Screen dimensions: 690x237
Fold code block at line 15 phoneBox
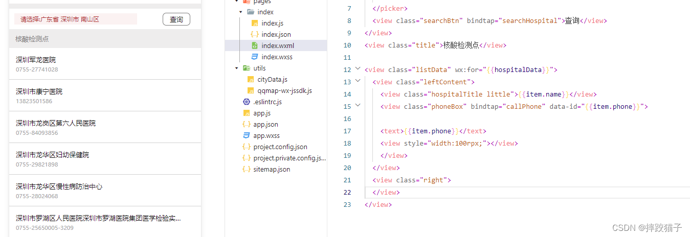[x=358, y=105]
